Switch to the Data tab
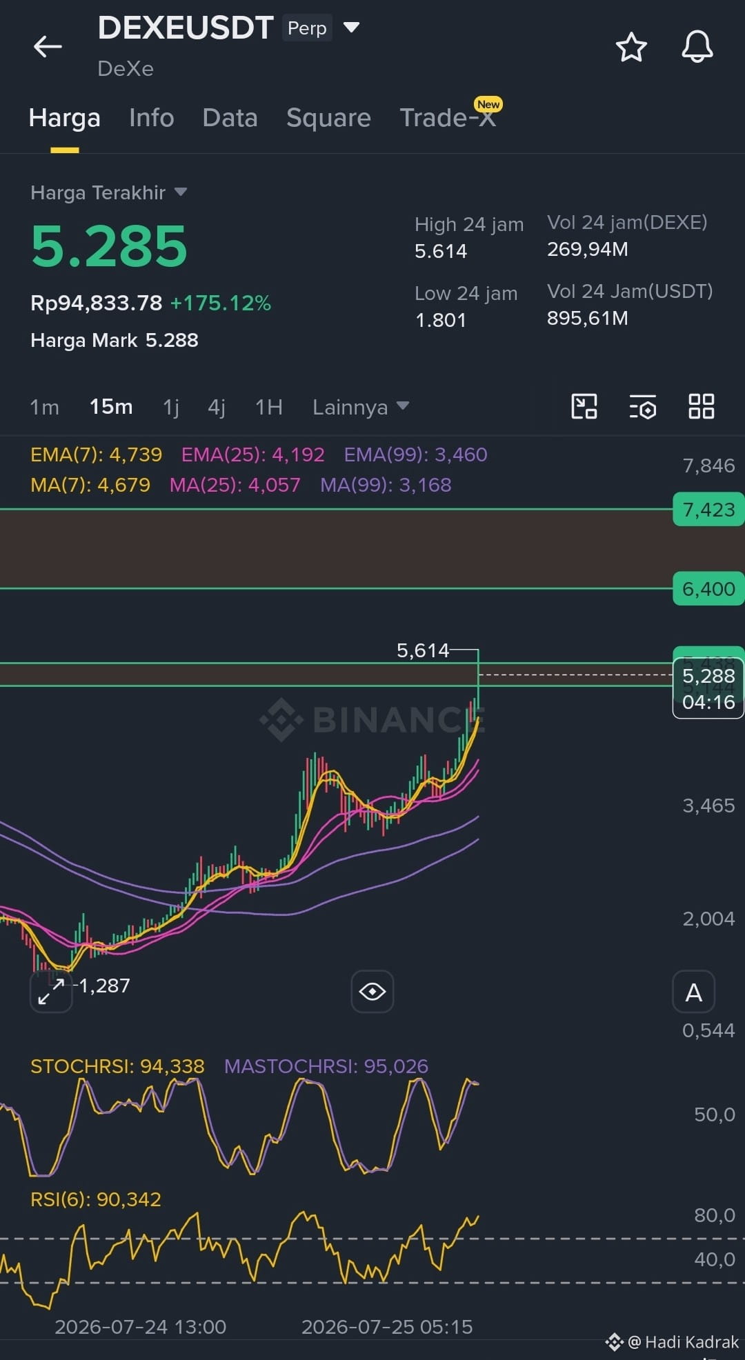Viewport: 745px width, 1360px height. point(230,118)
